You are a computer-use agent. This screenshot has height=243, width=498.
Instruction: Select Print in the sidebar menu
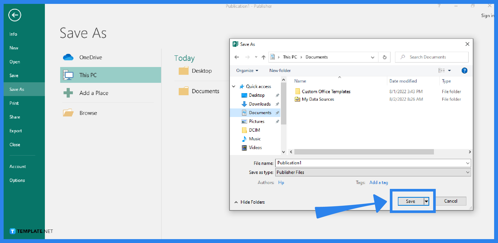(x=14, y=103)
